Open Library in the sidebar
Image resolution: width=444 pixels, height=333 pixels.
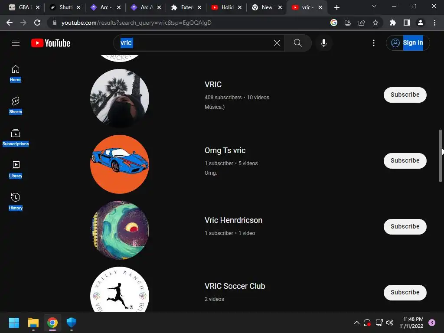coord(16,170)
